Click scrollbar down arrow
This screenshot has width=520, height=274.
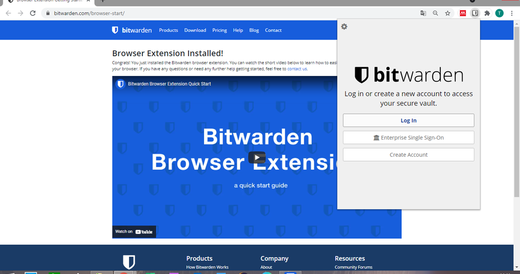coord(516,267)
